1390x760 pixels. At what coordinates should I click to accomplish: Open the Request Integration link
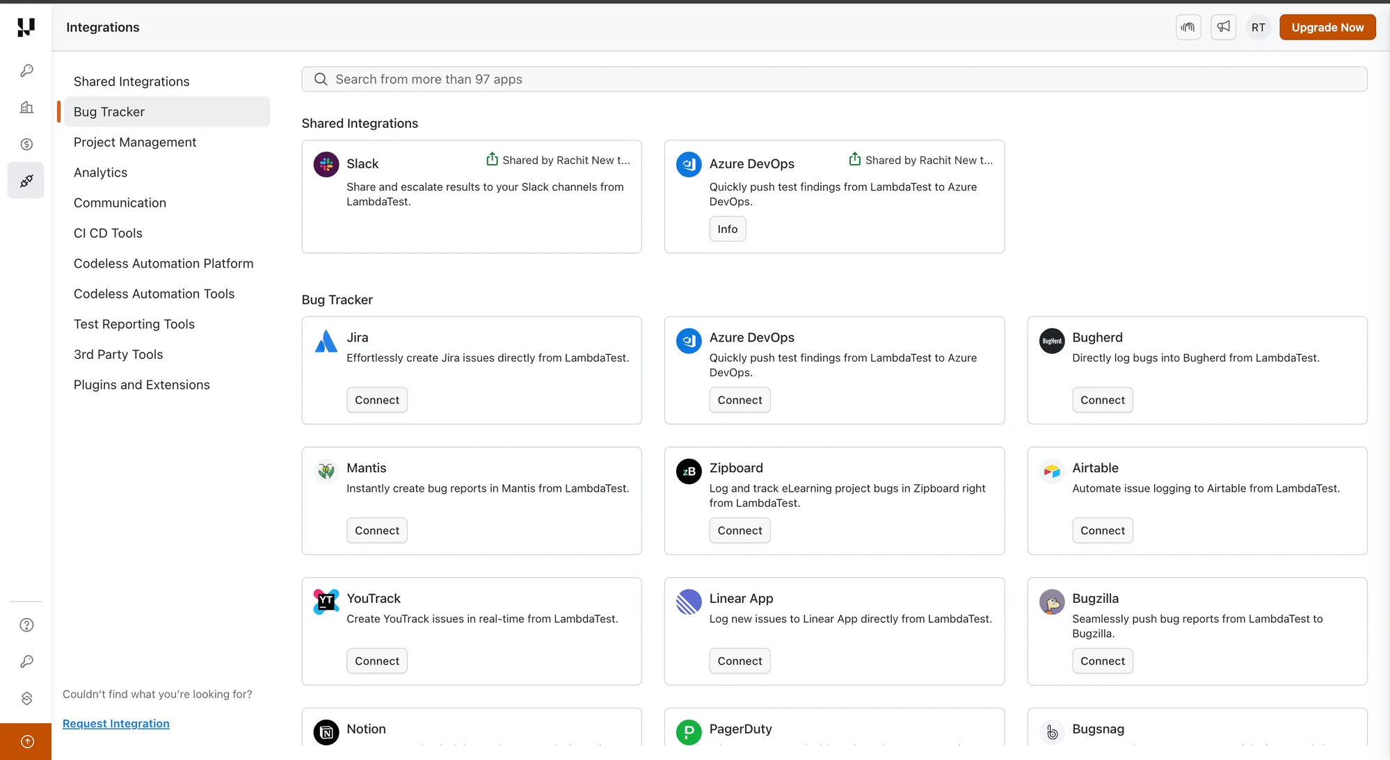tap(116, 724)
